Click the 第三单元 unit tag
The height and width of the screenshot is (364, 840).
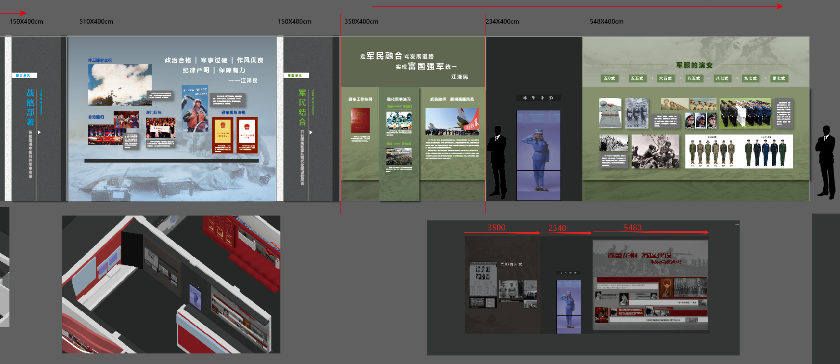click(x=25, y=75)
